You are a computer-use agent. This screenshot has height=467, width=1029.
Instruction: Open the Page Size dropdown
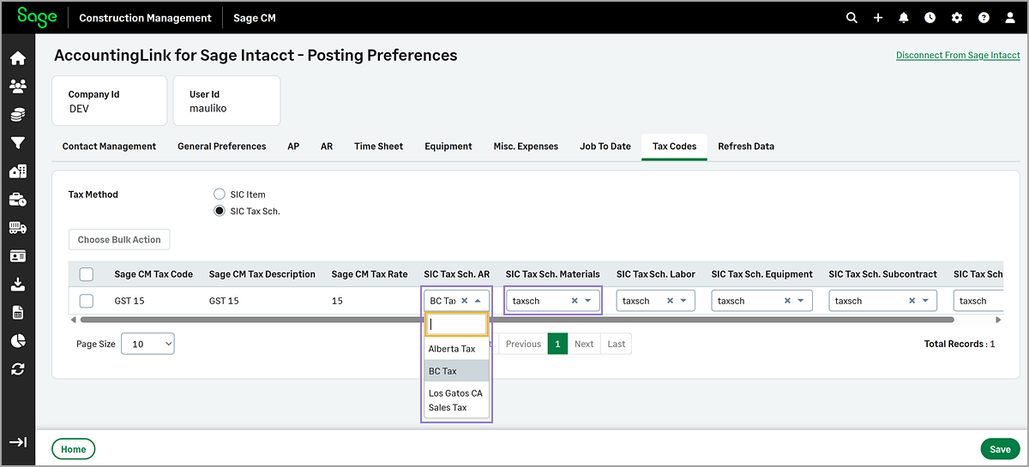(x=147, y=344)
